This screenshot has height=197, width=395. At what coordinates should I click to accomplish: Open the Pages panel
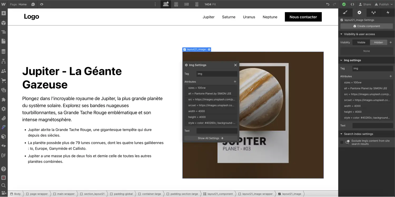pos(4,41)
